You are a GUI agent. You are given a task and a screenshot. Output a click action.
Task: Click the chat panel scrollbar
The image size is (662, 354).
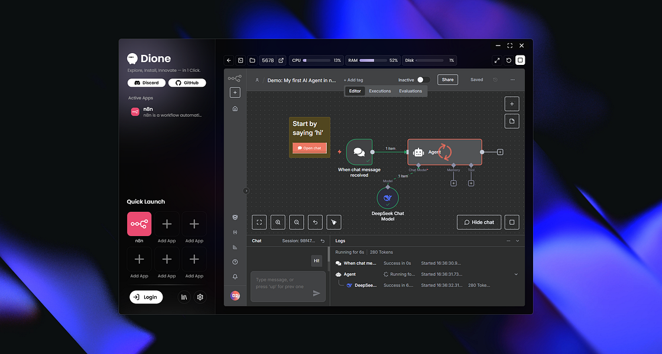click(x=329, y=254)
